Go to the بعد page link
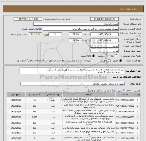The height and width of the screenshot is (141, 146). (x=114, y=91)
